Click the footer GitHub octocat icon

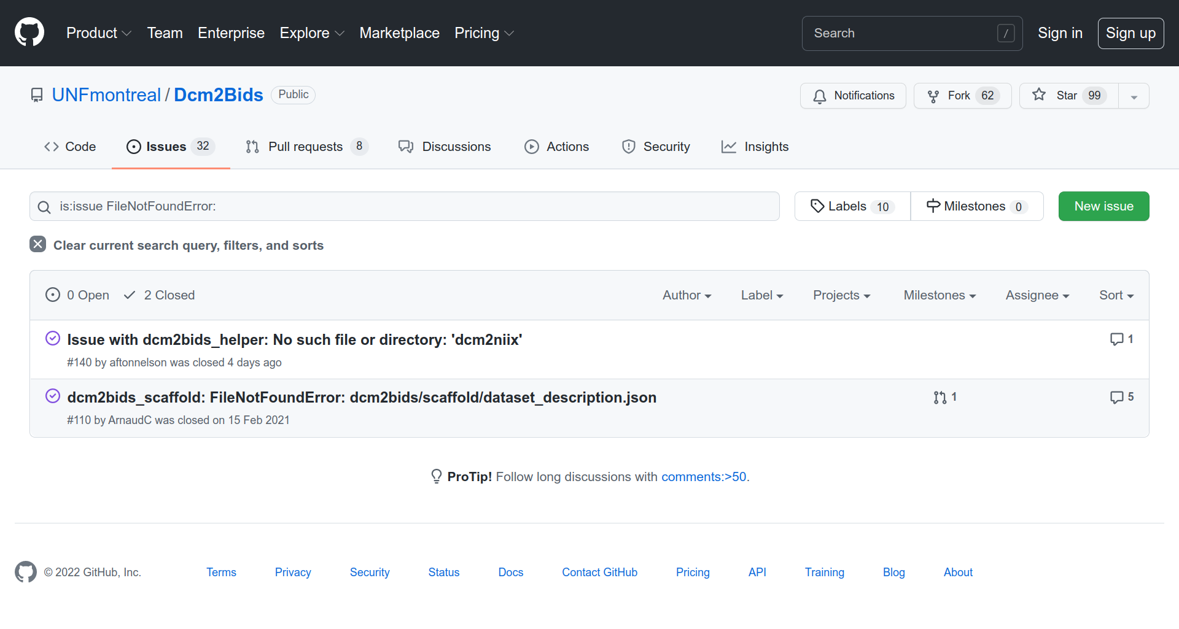pyautogui.click(x=26, y=572)
